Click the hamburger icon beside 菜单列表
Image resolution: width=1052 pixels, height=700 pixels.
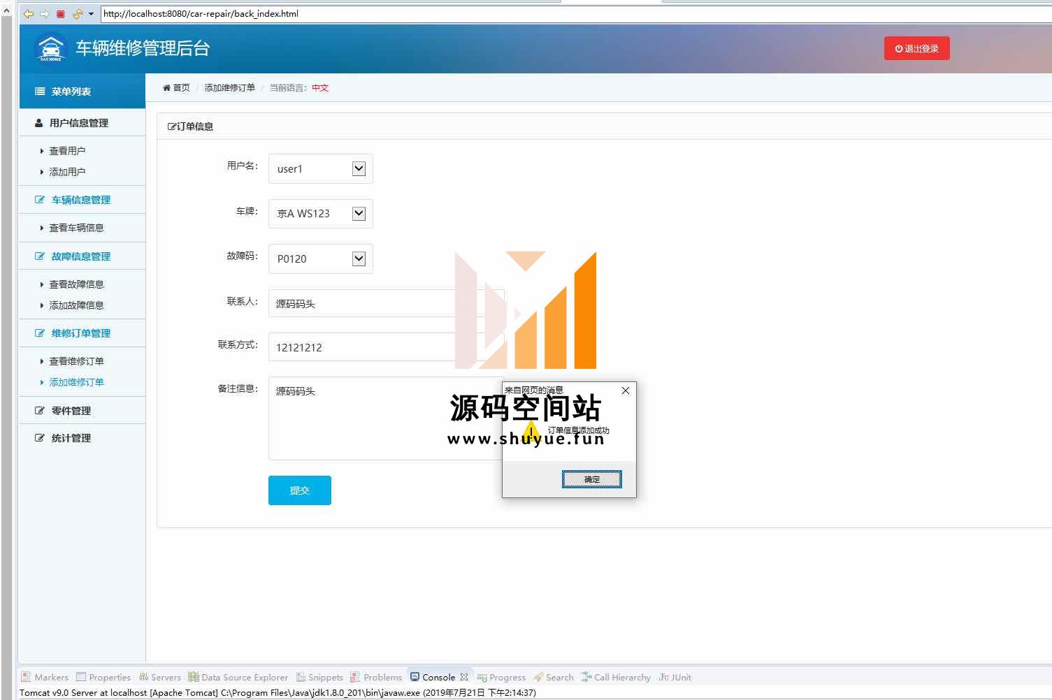click(x=40, y=92)
